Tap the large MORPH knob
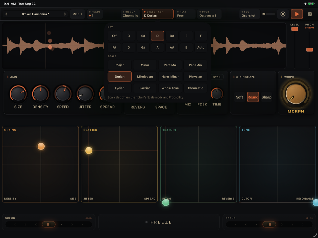 point(296,94)
